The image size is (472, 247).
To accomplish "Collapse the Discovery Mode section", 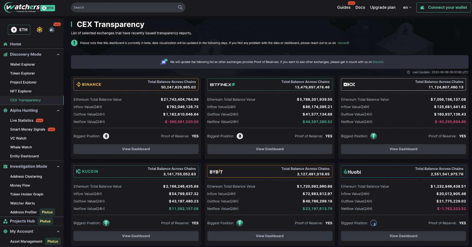I will [x=58, y=54].
